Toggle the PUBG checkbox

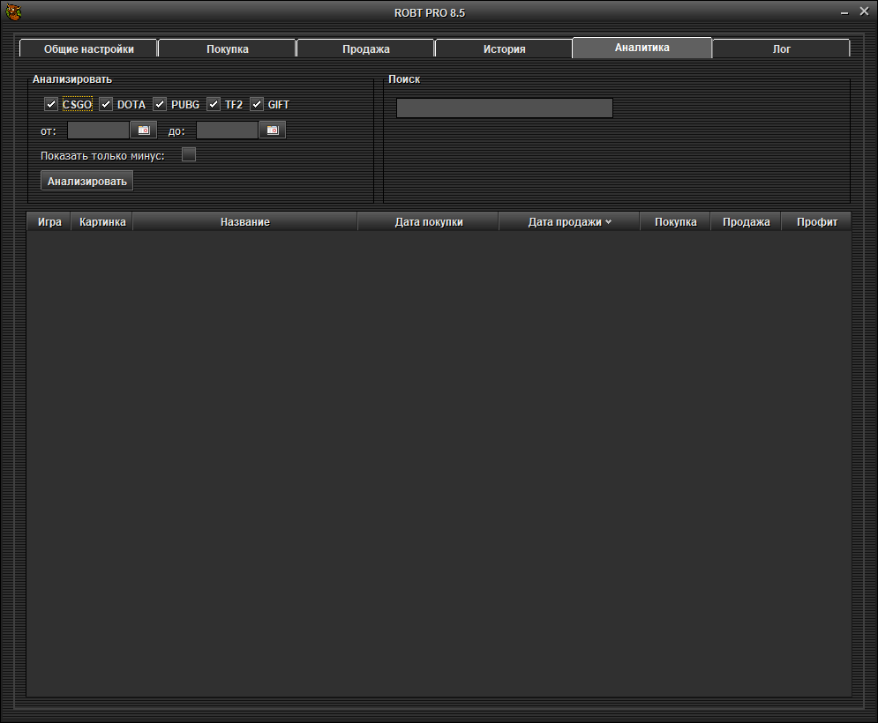coord(160,105)
